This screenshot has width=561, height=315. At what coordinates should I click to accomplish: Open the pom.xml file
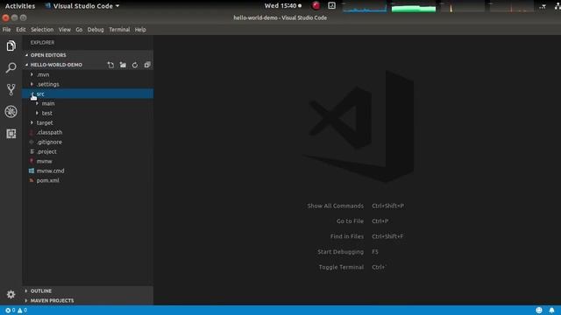pyautogui.click(x=88, y=181)
